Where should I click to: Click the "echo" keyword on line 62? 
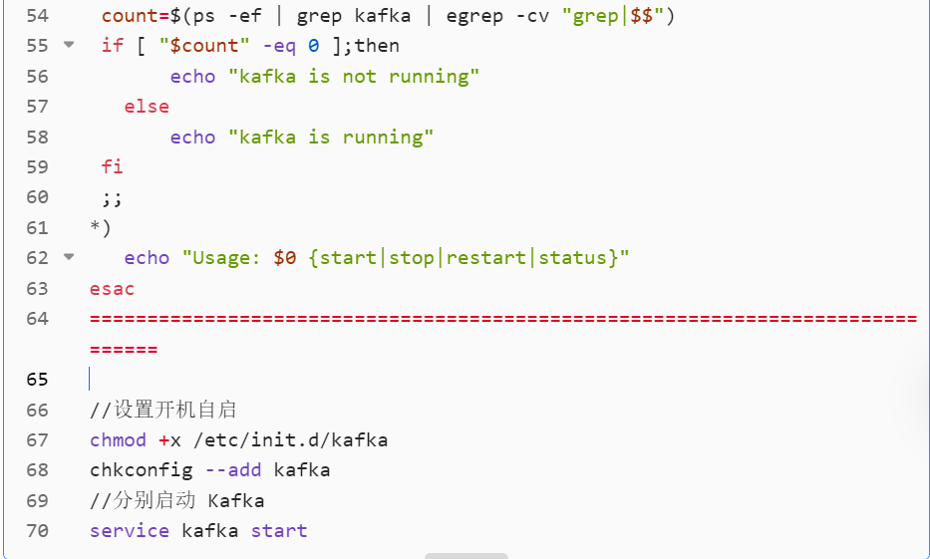pos(147,258)
